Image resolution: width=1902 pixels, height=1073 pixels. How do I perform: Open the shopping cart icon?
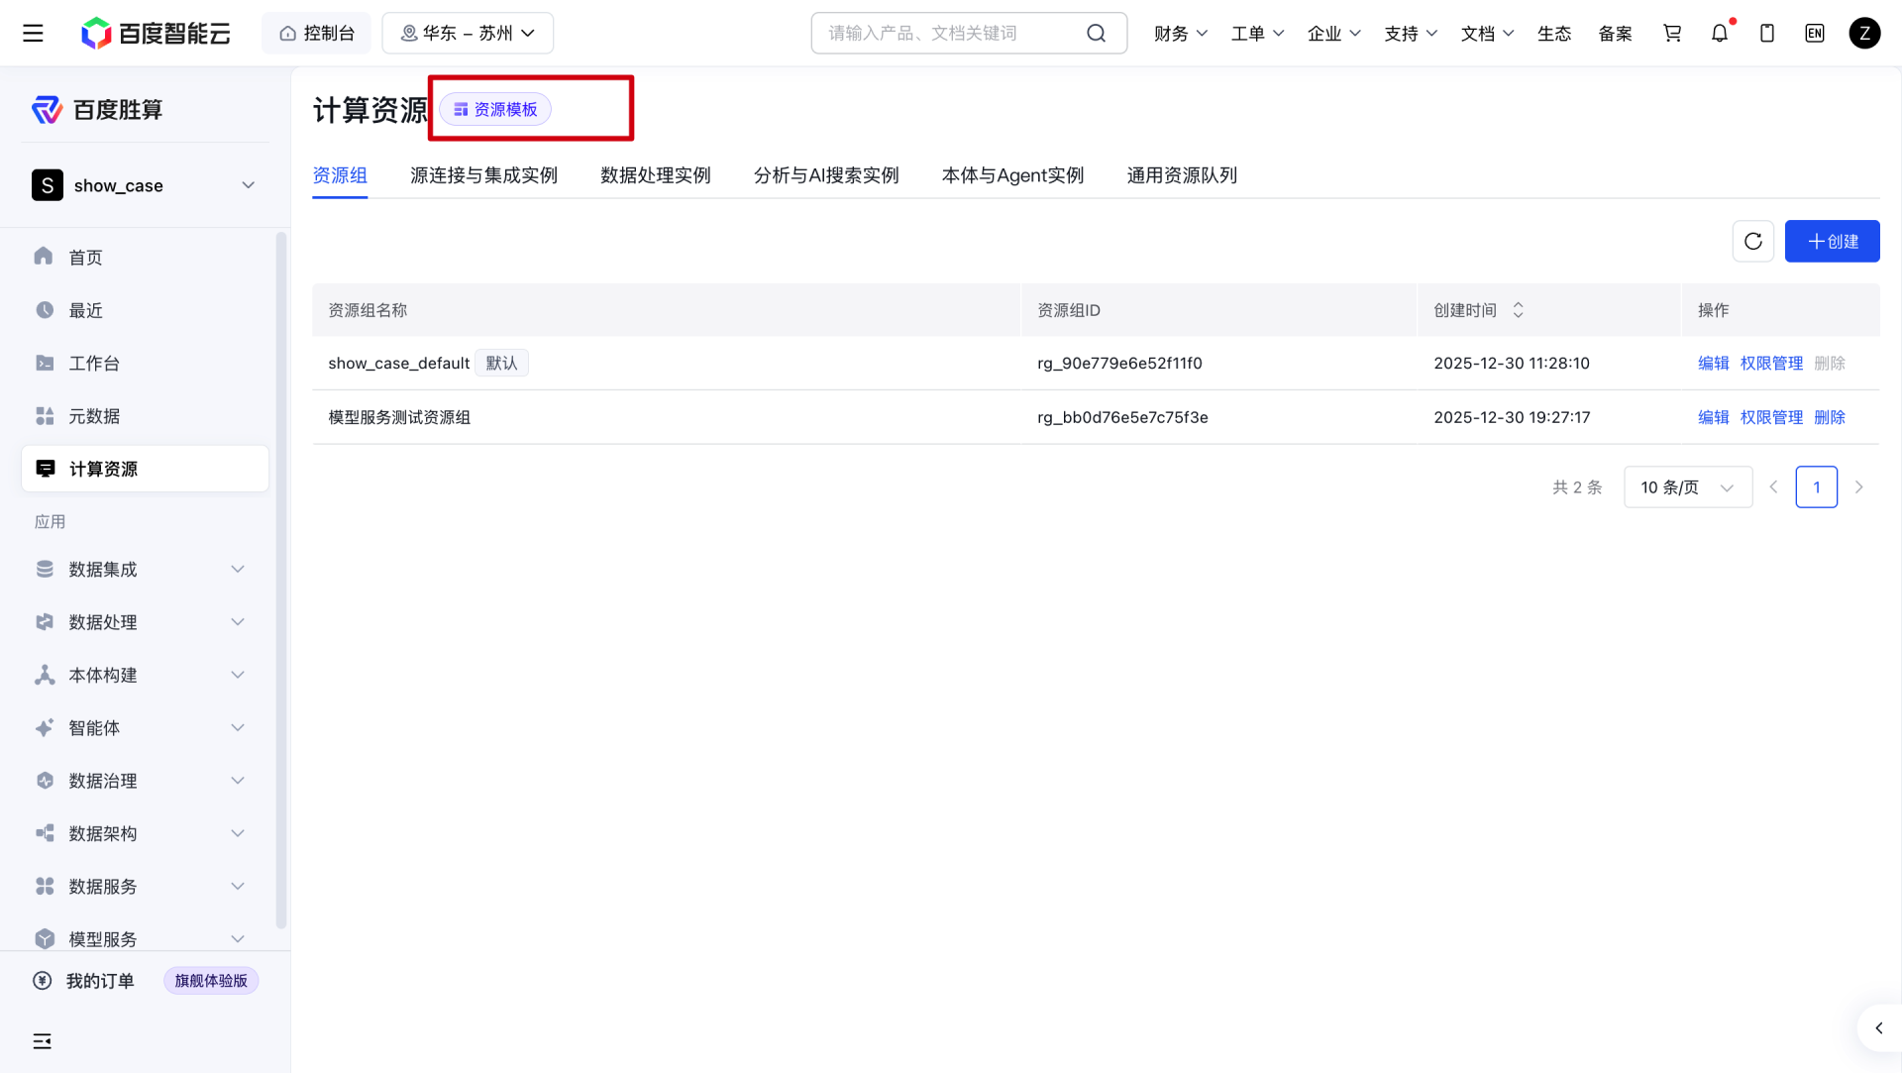[x=1672, y=33]
